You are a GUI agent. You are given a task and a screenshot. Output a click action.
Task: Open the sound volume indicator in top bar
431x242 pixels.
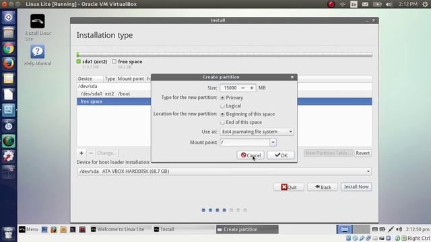[389, 4]
